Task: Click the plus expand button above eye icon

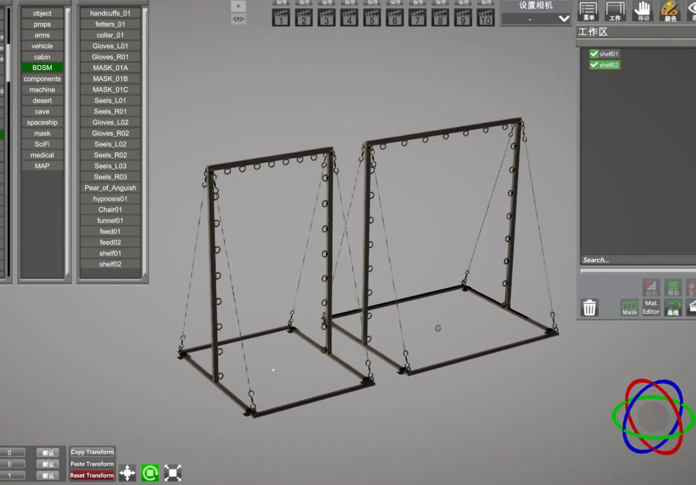Action: click(x=238, y=6)
